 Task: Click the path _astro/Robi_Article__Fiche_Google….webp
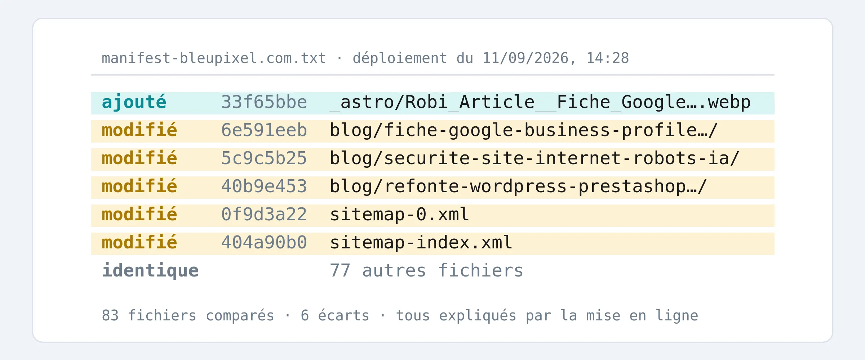coord(540,102)
